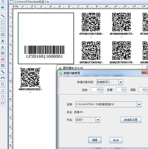Open the 列名 字段1 dropdown

(98, 120)
